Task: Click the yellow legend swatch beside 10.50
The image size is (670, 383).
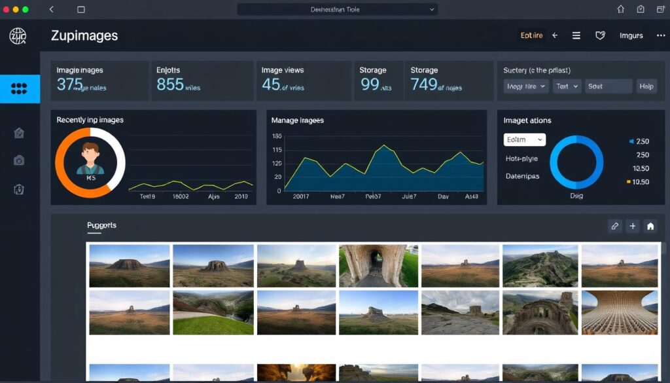Action: [x=629, y=181]
